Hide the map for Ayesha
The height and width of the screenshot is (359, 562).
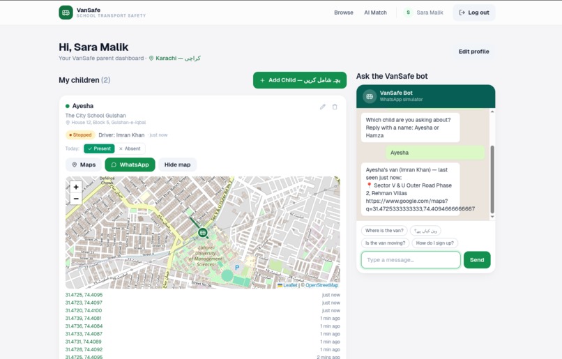pos(177,165)
